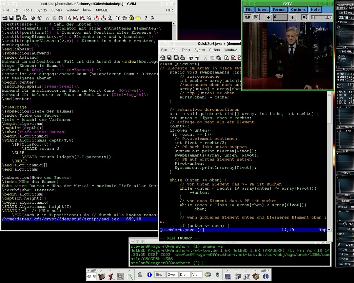Take a snapshot with FXTV camera icon
Viewport: 354px width, 283px height.
[248, 17]
